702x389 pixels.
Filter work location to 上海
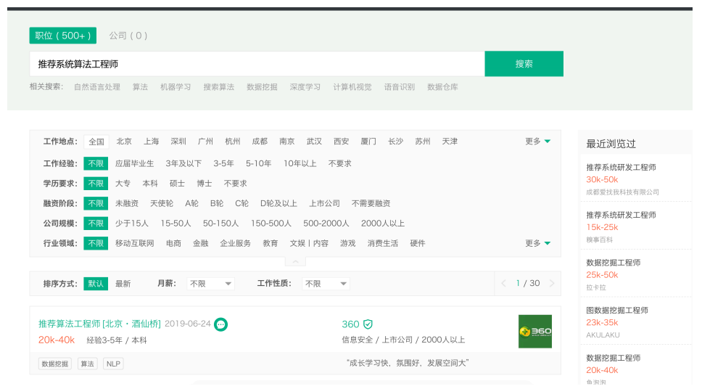[x=152, y=142]
